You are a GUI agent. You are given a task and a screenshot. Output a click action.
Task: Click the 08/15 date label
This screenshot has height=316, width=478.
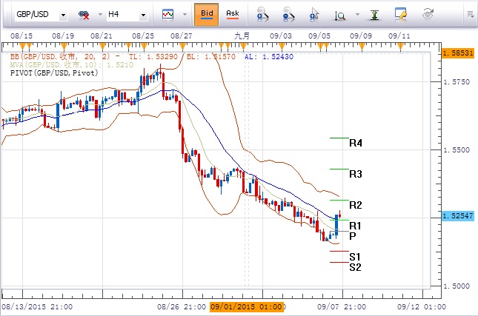tap(21, 36)
